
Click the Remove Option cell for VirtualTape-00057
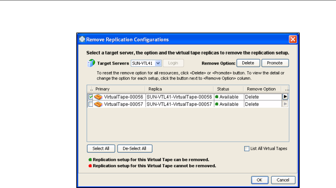click(x=262, y=104)
